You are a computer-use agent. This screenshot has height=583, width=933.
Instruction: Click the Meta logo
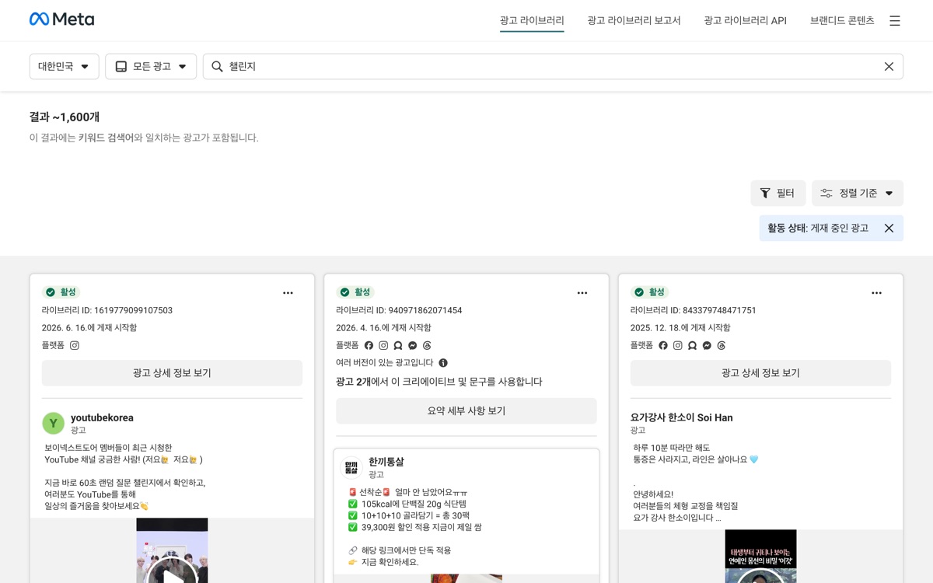(x=61, y=19)
